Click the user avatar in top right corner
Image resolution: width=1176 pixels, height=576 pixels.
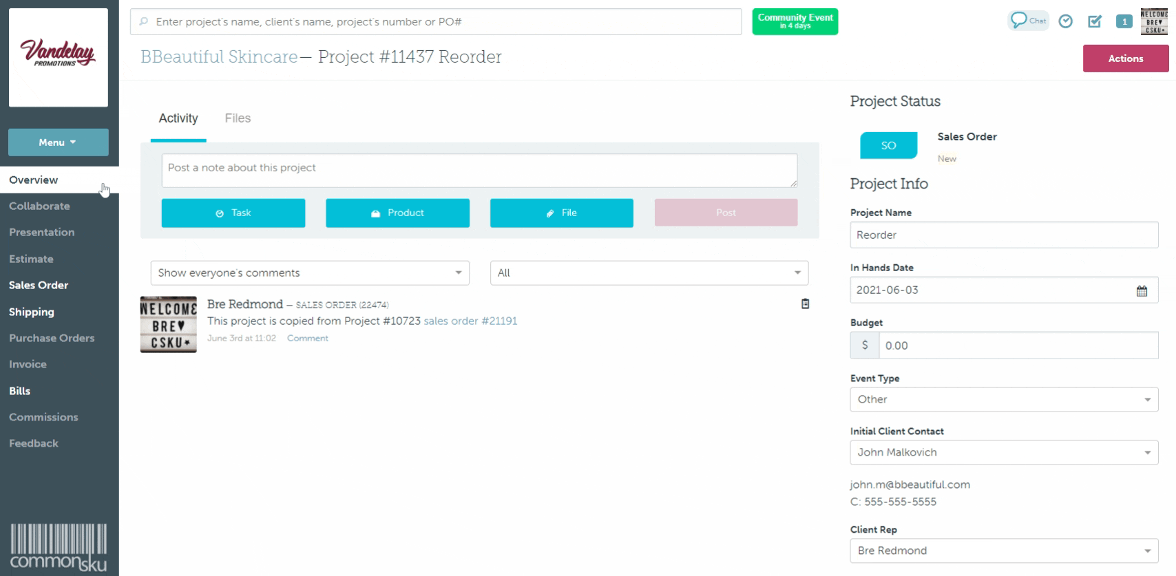(x=1154, y=21)
